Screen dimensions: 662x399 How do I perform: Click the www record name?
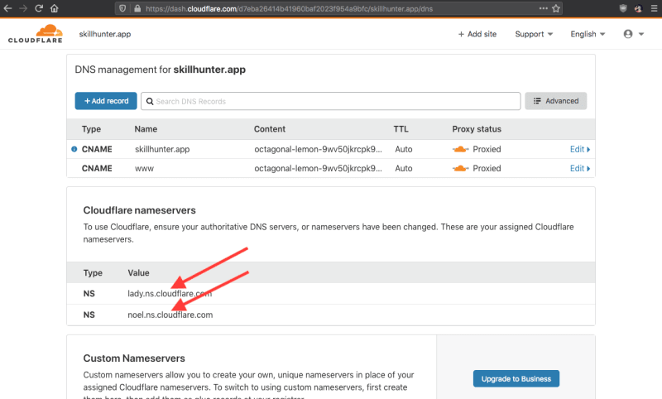click(144, 169)
